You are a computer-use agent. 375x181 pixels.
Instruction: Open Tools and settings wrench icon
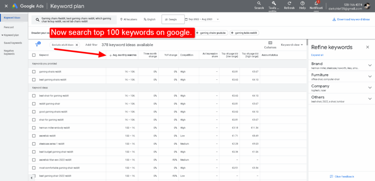[274, 3]
